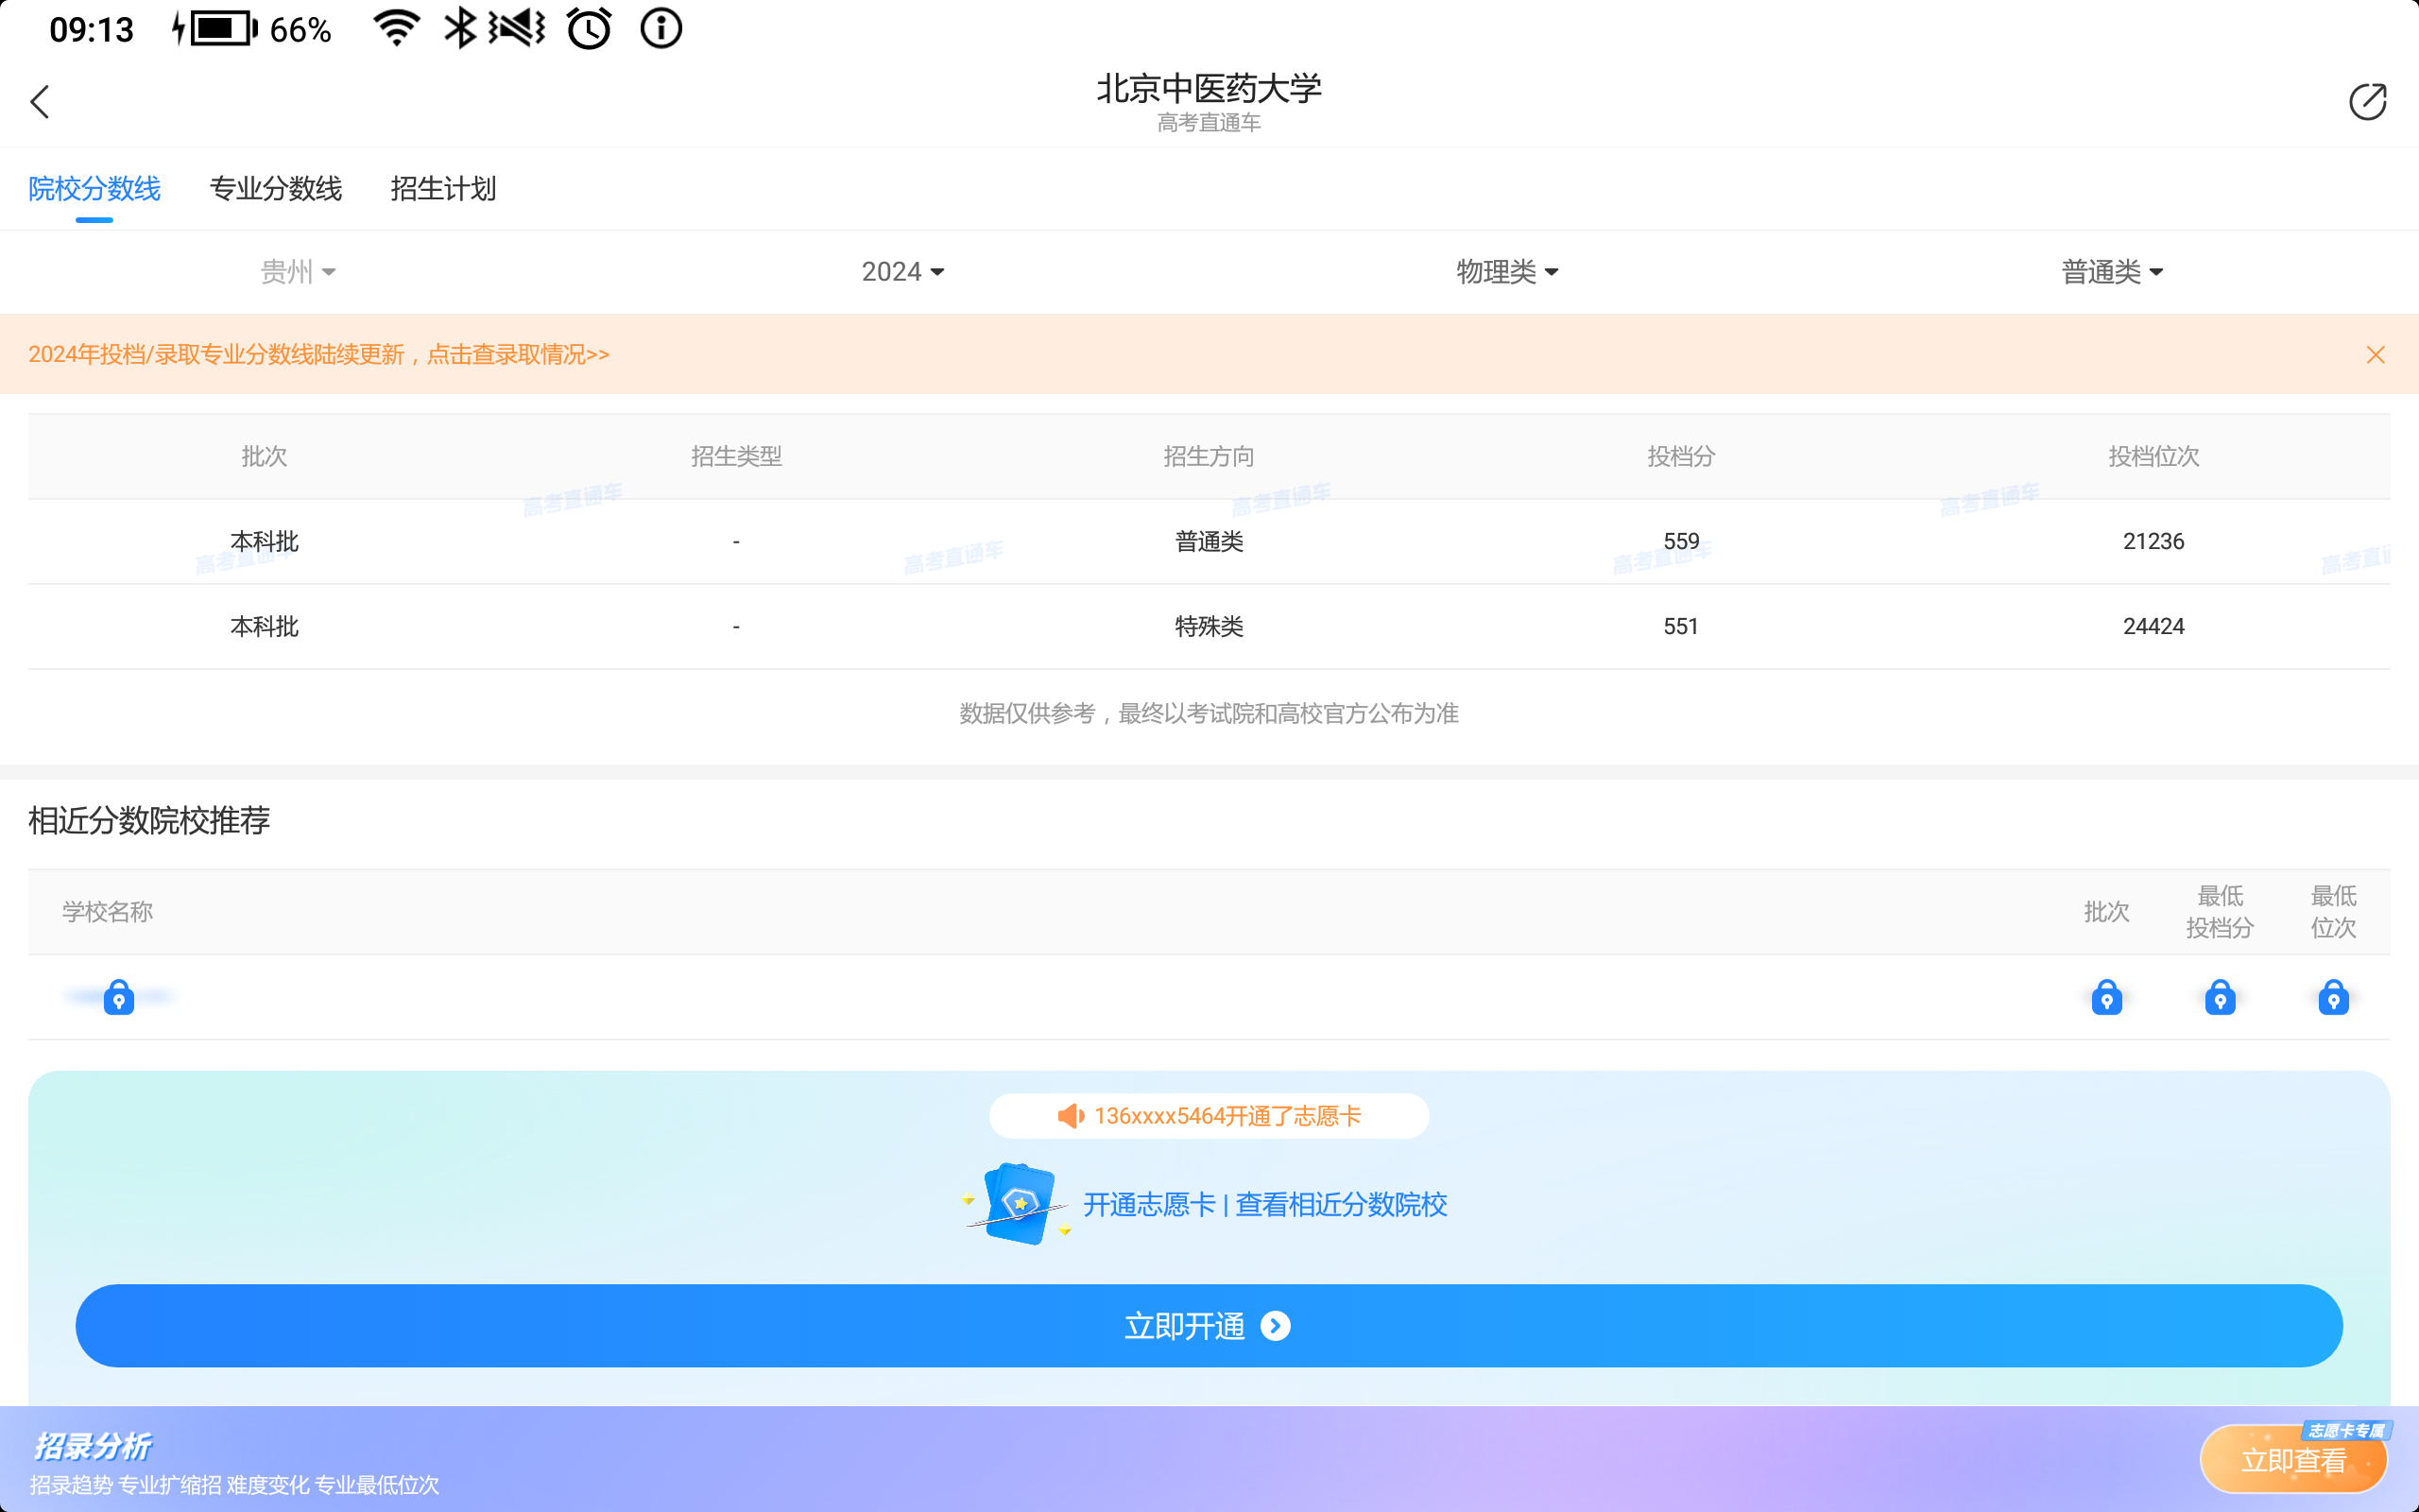
Task: Switch to 专业分数线 tab
Action: coord(276,189)
